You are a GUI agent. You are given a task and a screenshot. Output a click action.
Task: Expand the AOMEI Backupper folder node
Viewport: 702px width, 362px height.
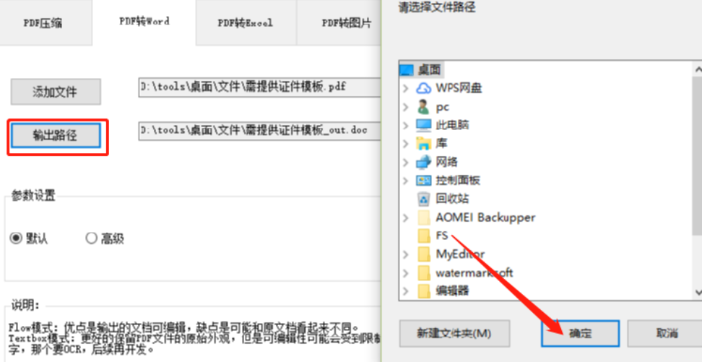(x=406, y=217)
